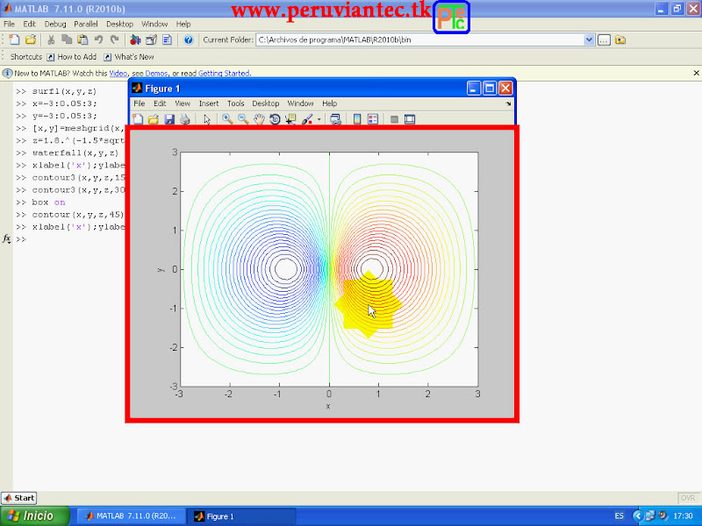Click the Hide Plot Tools icon
This screenshot has height=526, width=702.
point(394,119)
